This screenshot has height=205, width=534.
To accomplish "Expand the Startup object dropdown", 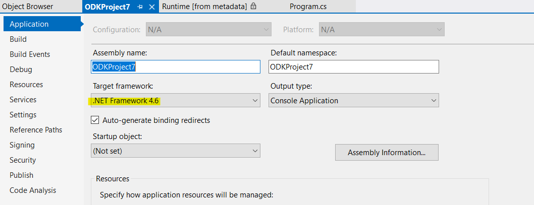I will (254, 151).
